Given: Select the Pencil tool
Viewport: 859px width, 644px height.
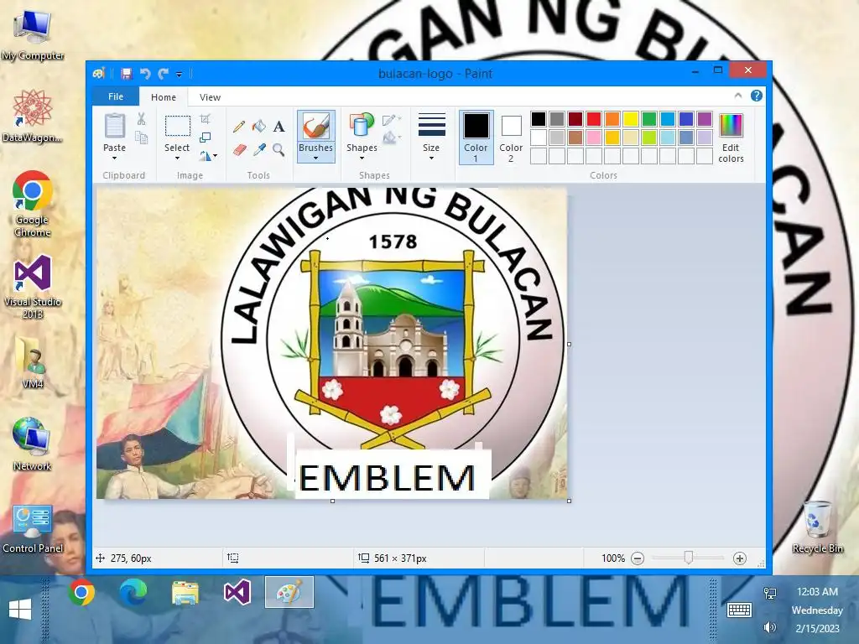Looking at the screenshot, I should pyautogui.click(x=239, y=127).
